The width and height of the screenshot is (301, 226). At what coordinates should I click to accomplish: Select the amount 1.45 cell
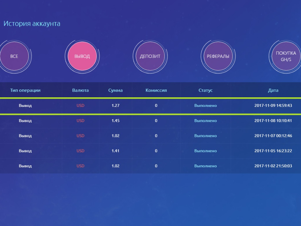coord(116,121)
